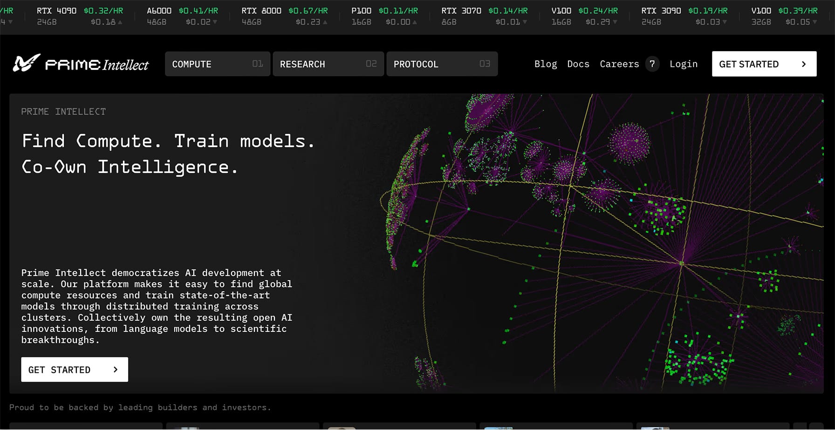
Task: Click the RTX 4090 ticker entry
Action: [x=80, y=16]
